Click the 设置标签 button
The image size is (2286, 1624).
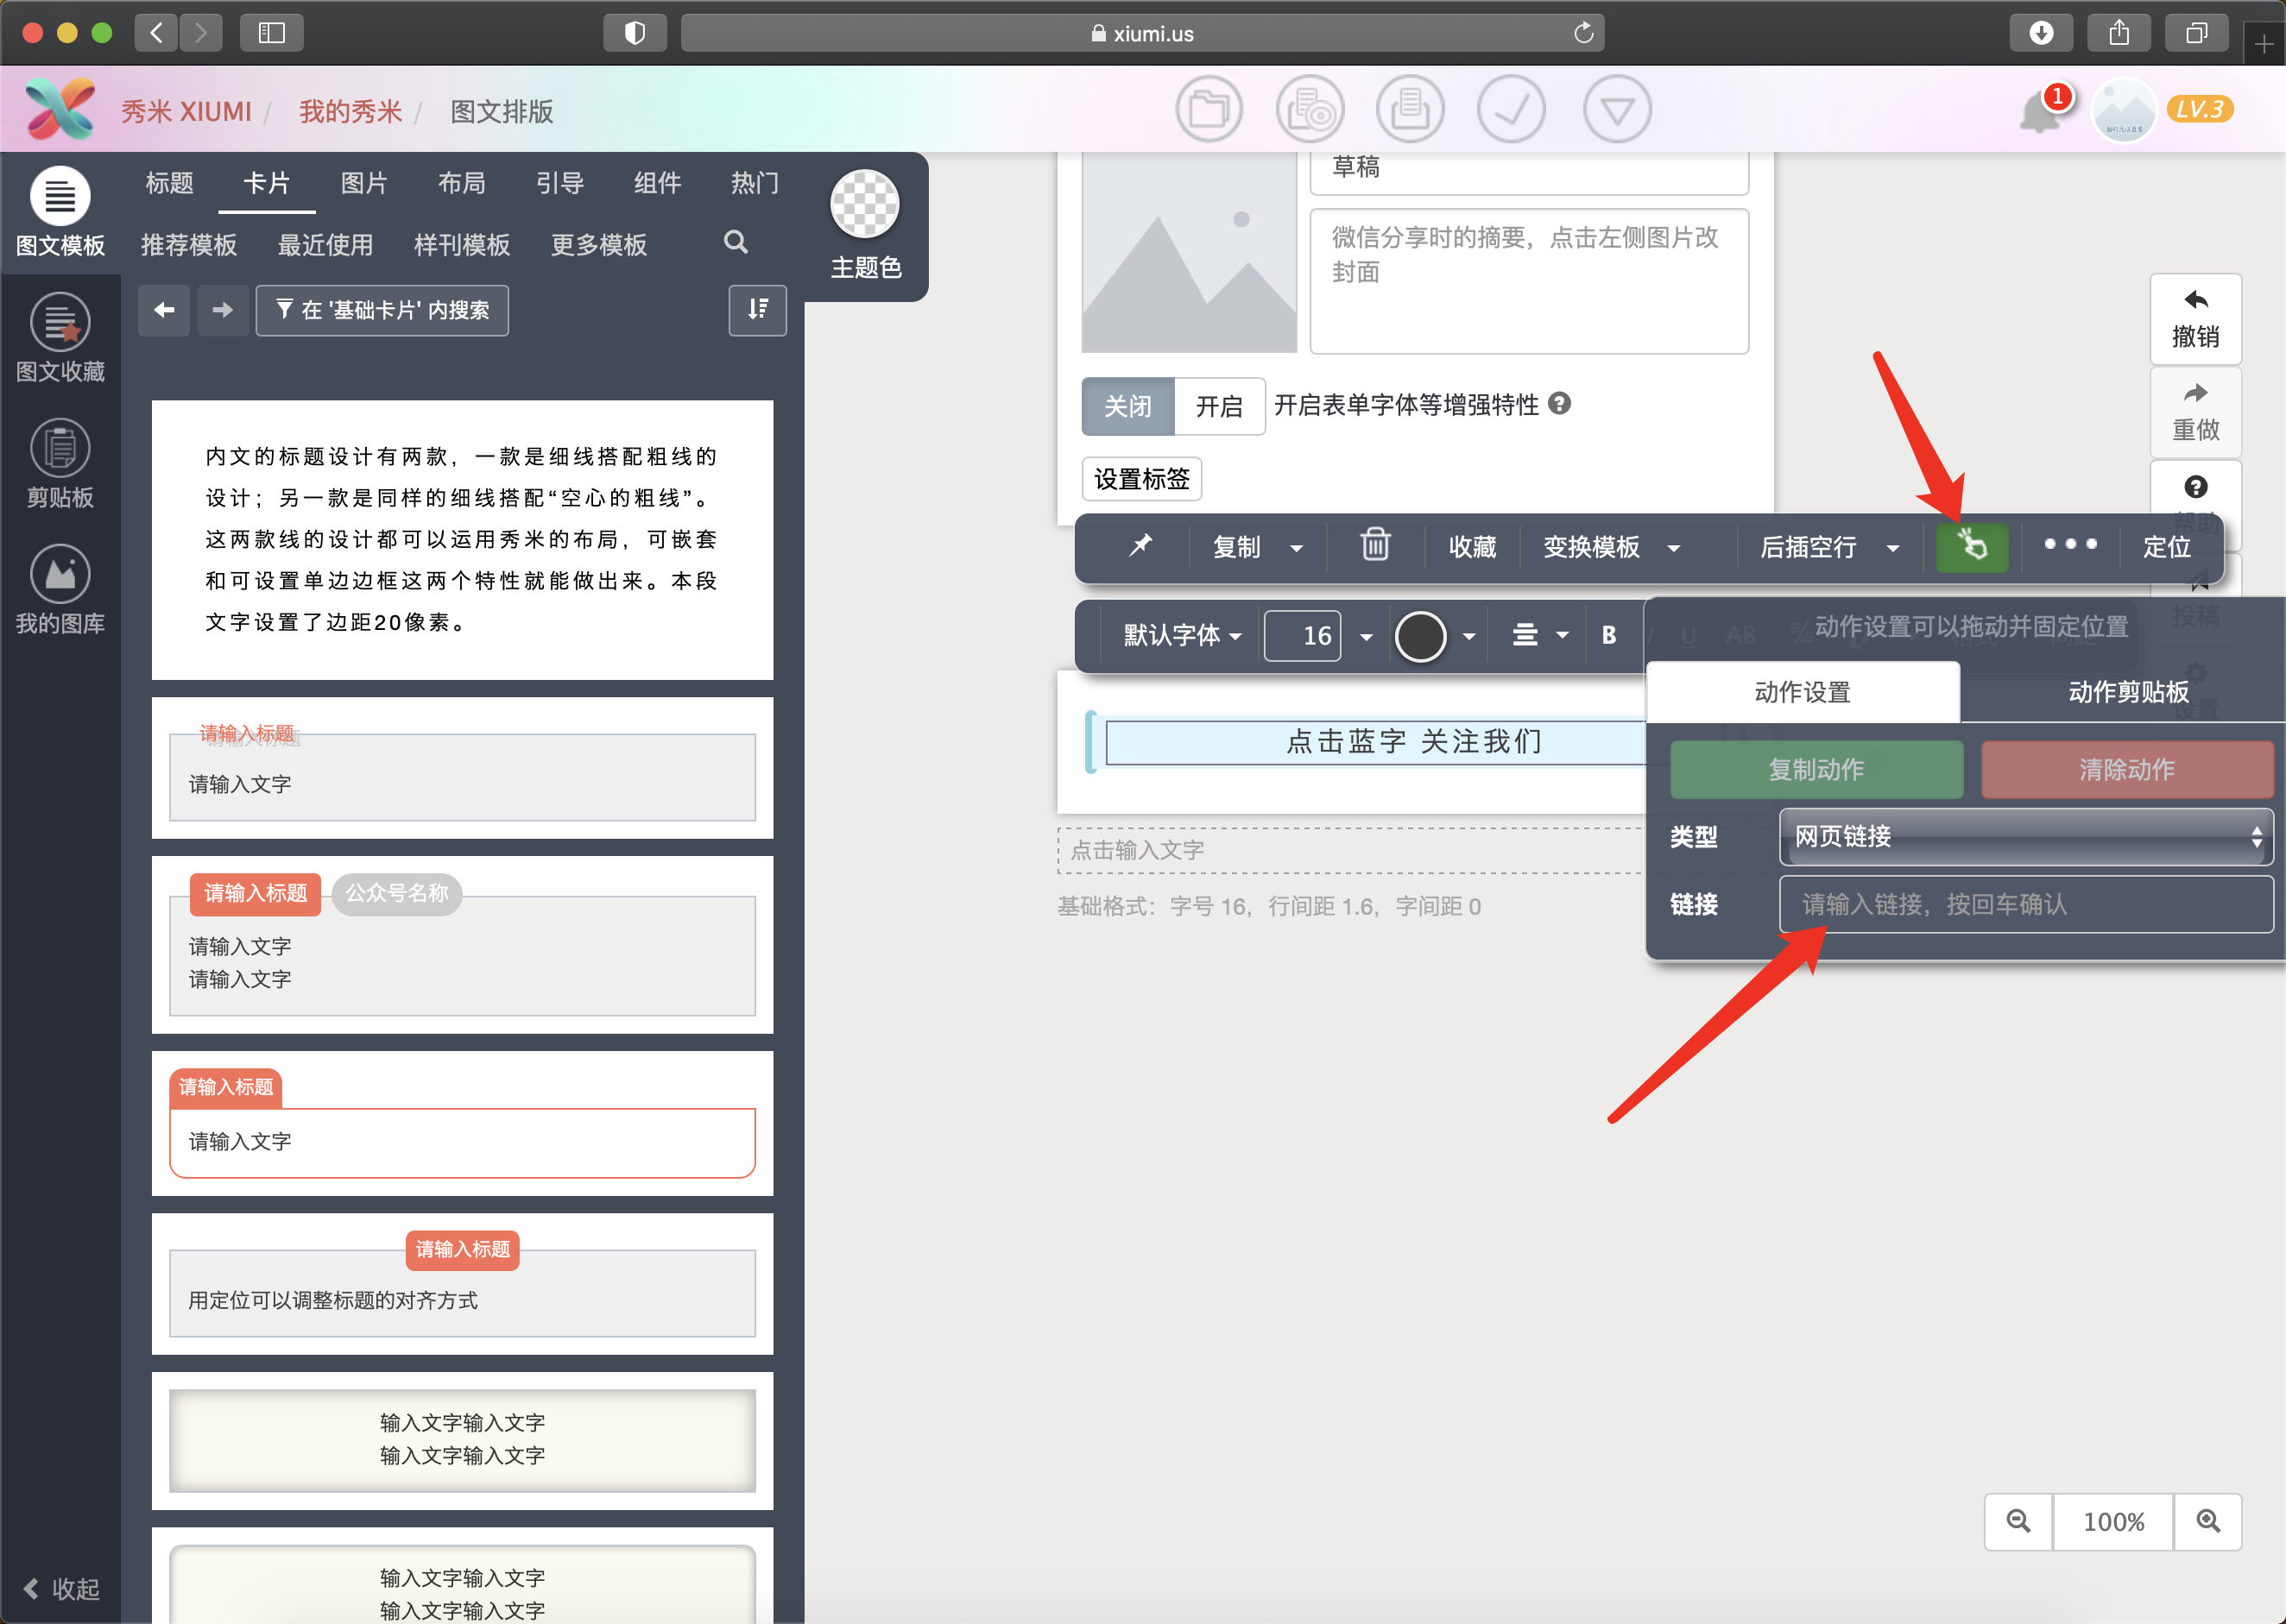coord(1141,479)
